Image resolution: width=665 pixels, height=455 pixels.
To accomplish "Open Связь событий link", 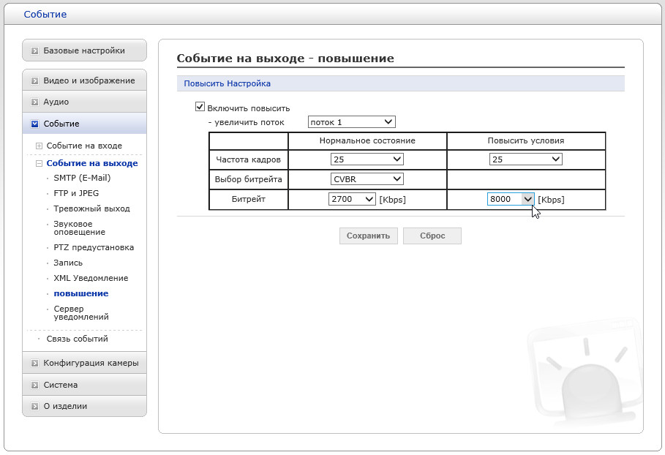I will coord(77,339).
